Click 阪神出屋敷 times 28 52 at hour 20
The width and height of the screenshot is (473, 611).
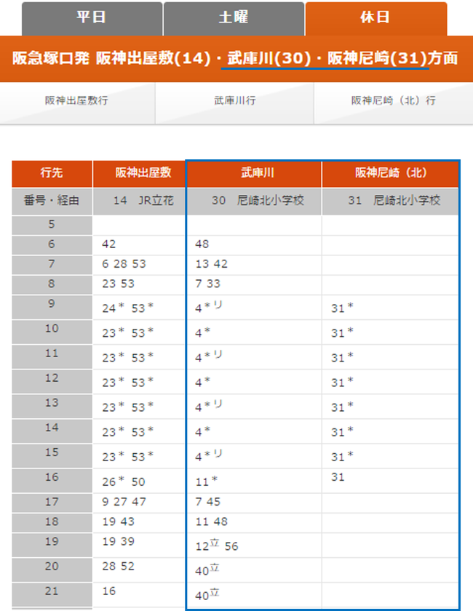[118, 567]
